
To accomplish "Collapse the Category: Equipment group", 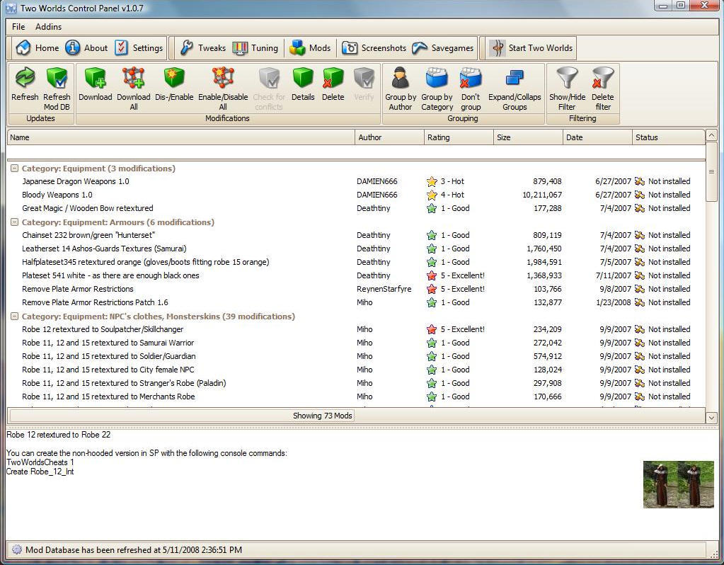I will click(14, 169).
